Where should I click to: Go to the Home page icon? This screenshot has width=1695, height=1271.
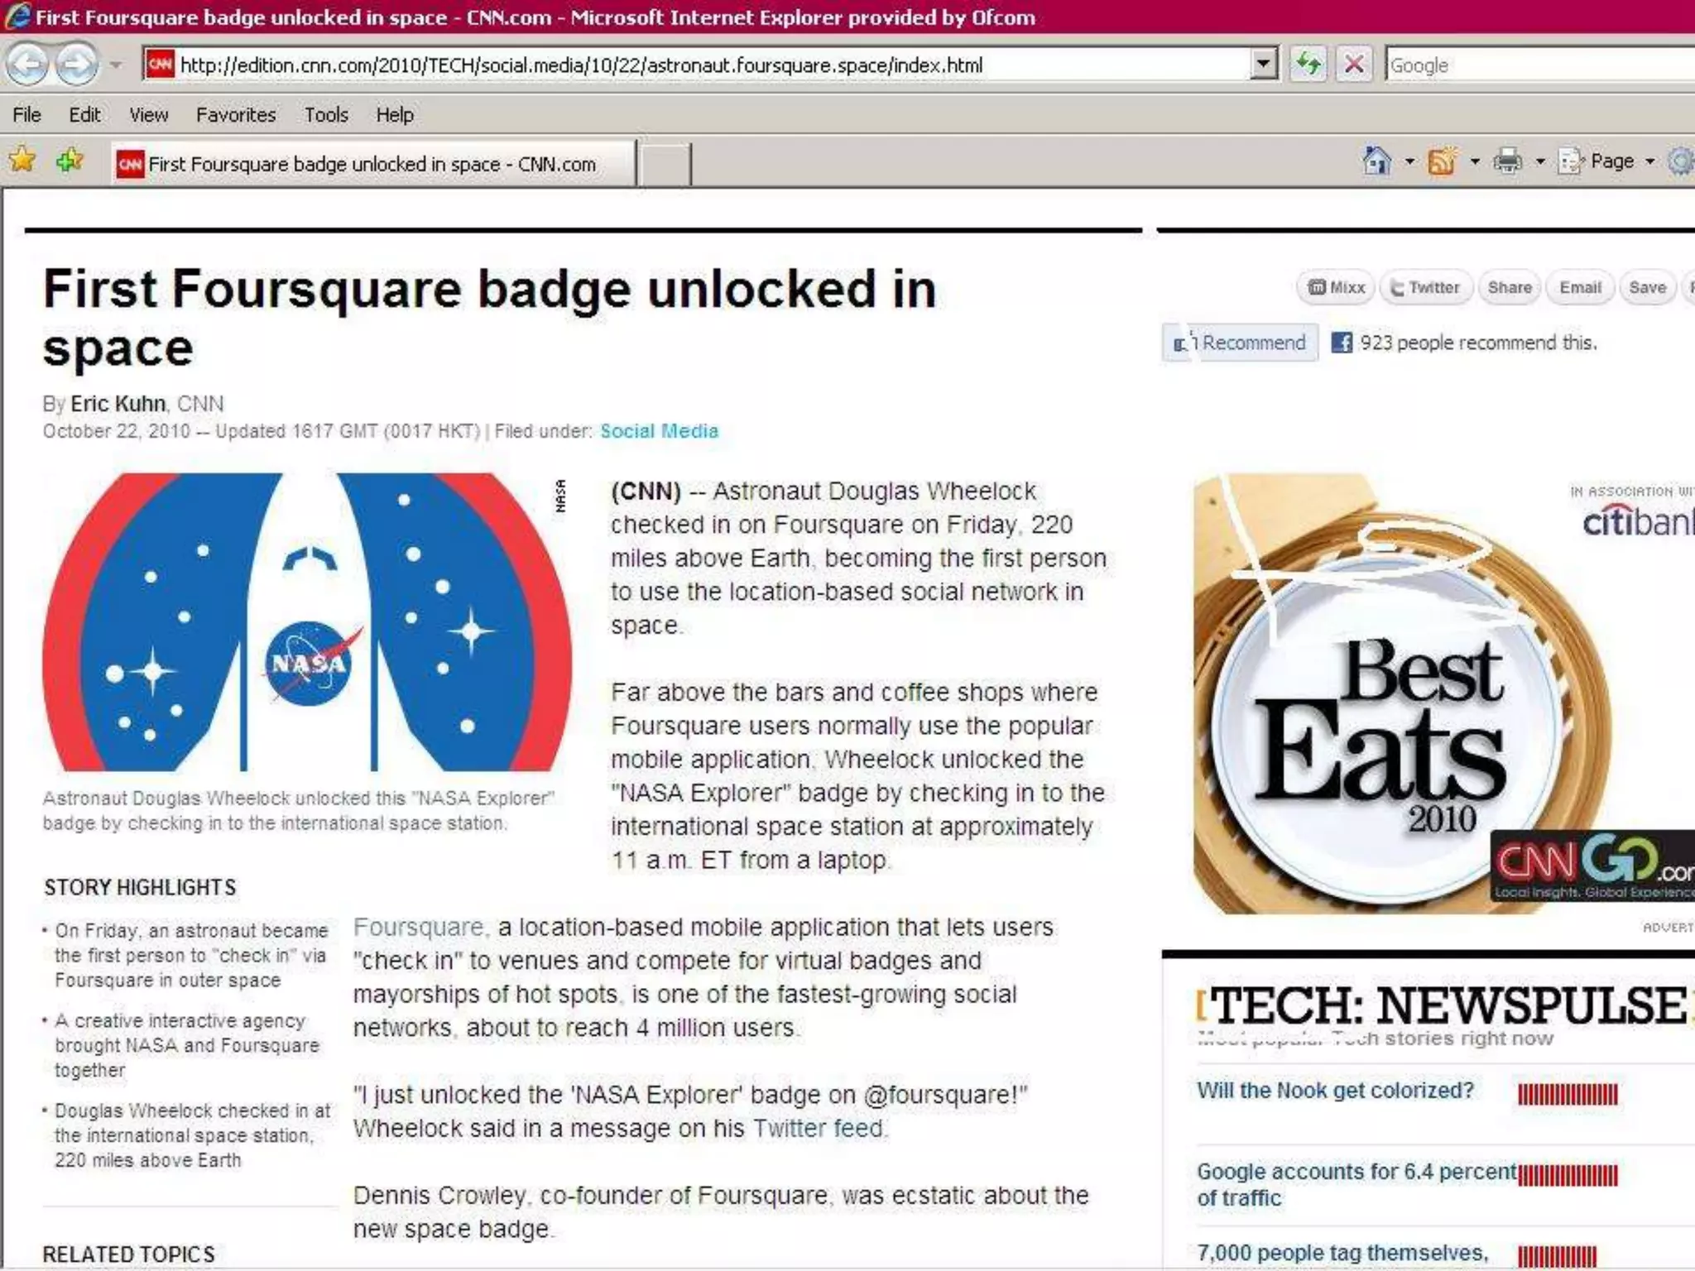(1376, 161)
